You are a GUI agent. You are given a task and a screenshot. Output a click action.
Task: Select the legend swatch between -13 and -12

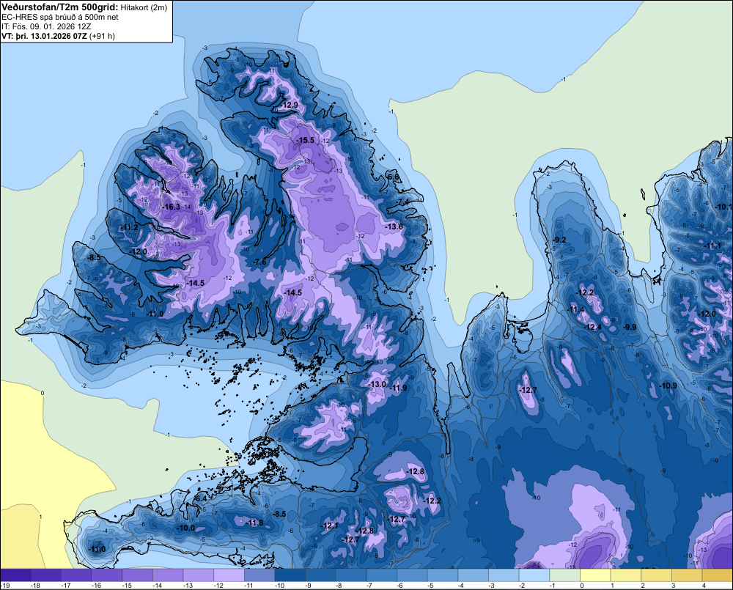tap(198, 575)
